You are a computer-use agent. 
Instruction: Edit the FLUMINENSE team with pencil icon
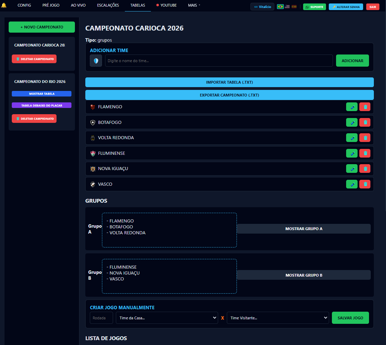pyautogui.click(x=352, y=153)
